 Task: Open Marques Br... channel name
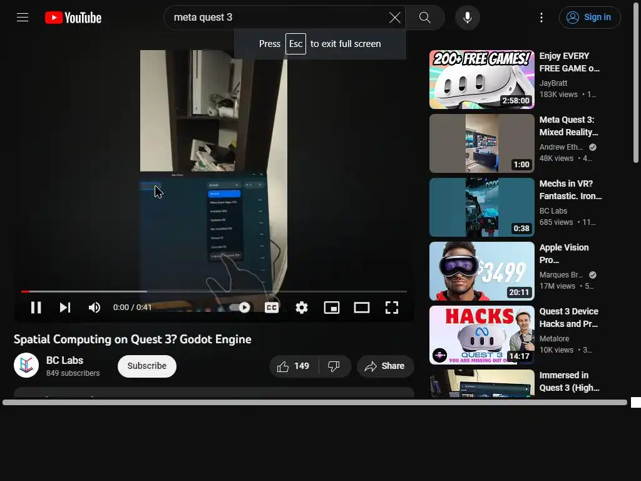pyautogui.click(x=562, y=275)
